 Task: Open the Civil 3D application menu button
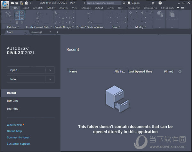point(5,5)
